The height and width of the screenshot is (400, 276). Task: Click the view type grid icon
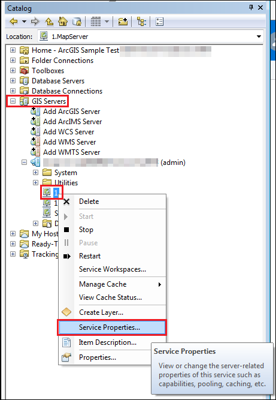tap(96, 22)
